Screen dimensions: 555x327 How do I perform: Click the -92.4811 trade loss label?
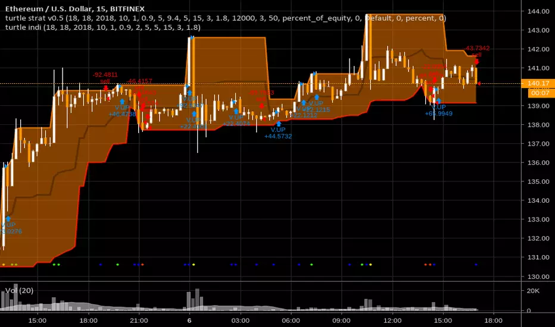point(105,75)
